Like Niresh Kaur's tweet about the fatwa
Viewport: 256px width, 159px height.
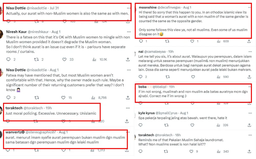pyautogui.click(x=64, y=59)
